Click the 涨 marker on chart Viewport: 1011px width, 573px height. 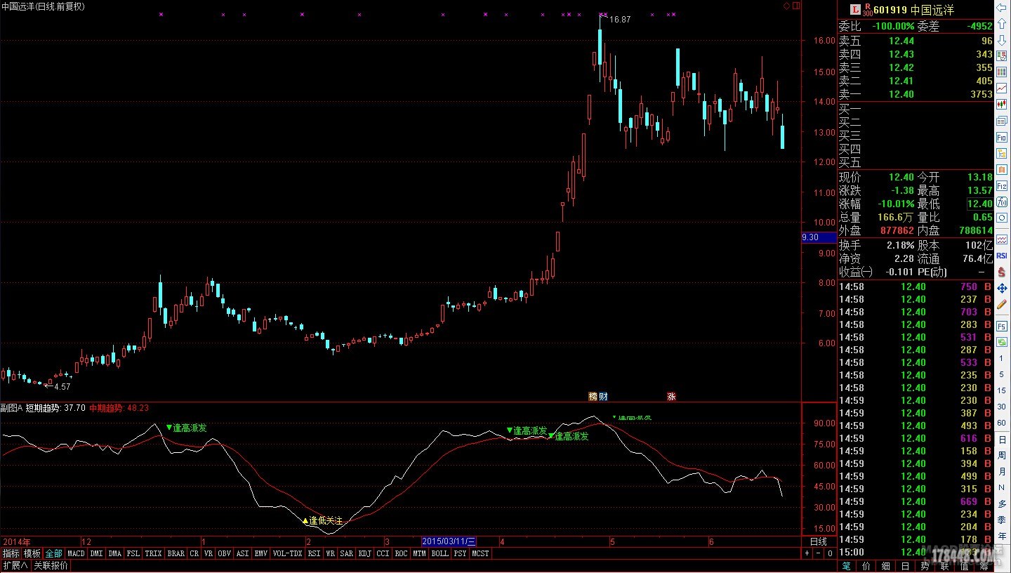click(x=672, y=397)
